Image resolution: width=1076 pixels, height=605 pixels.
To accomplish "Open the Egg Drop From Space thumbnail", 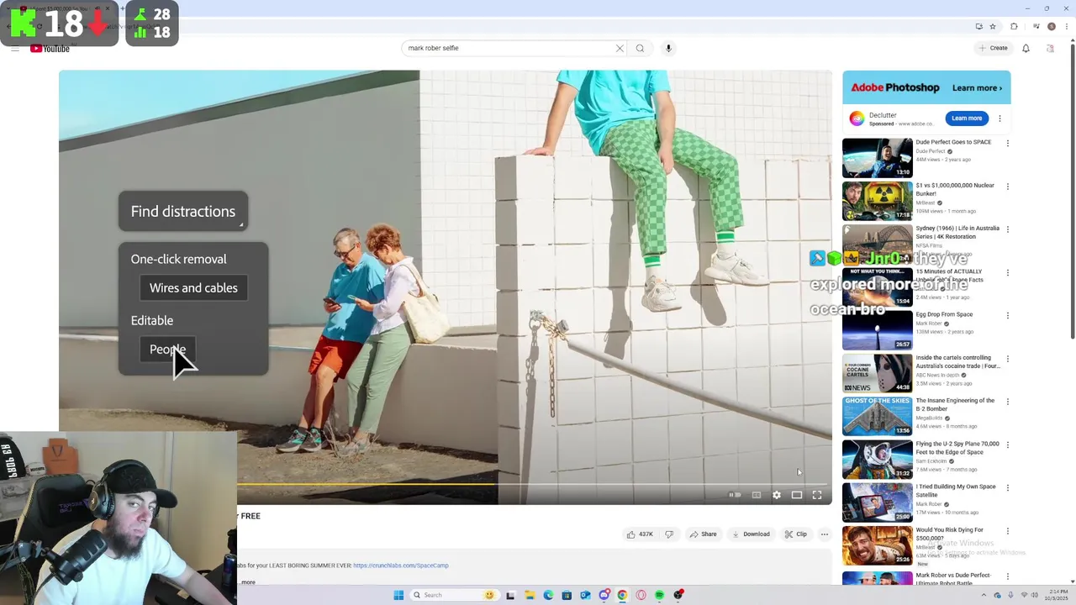I will point(877,330).
